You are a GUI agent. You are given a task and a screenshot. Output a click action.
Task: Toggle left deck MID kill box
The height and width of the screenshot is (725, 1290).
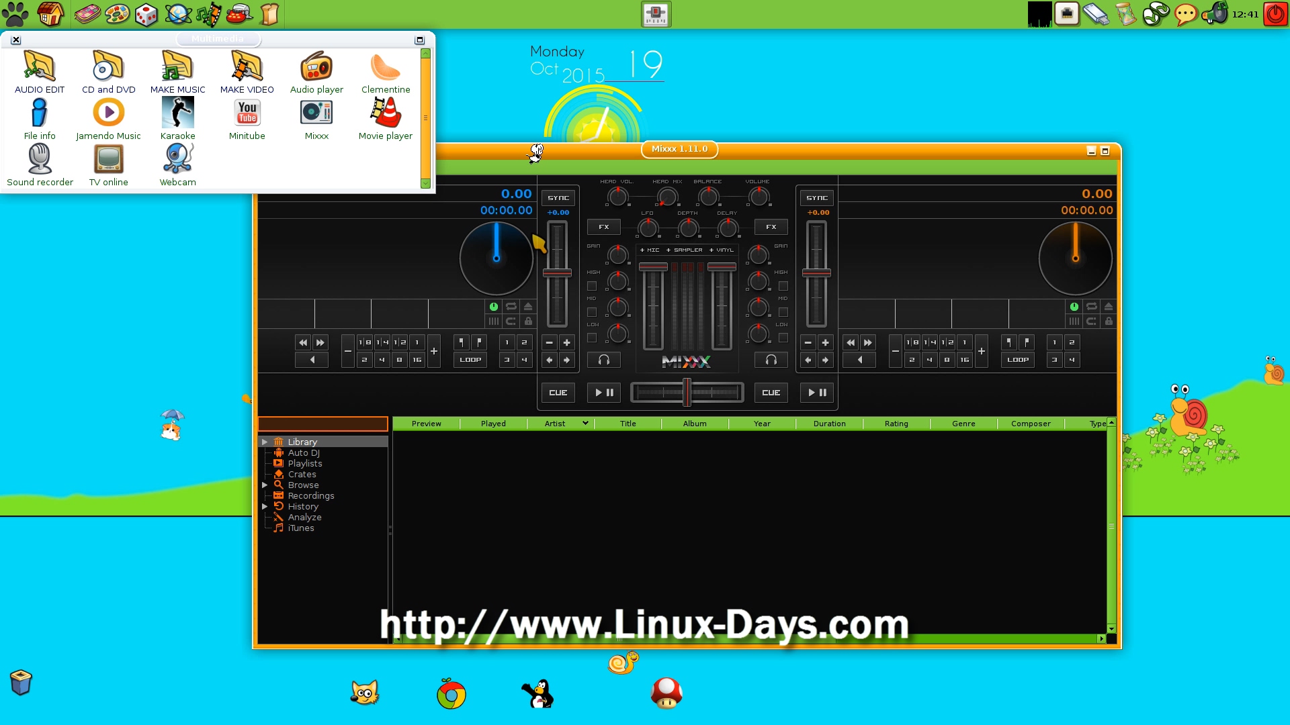coord(592,312)
